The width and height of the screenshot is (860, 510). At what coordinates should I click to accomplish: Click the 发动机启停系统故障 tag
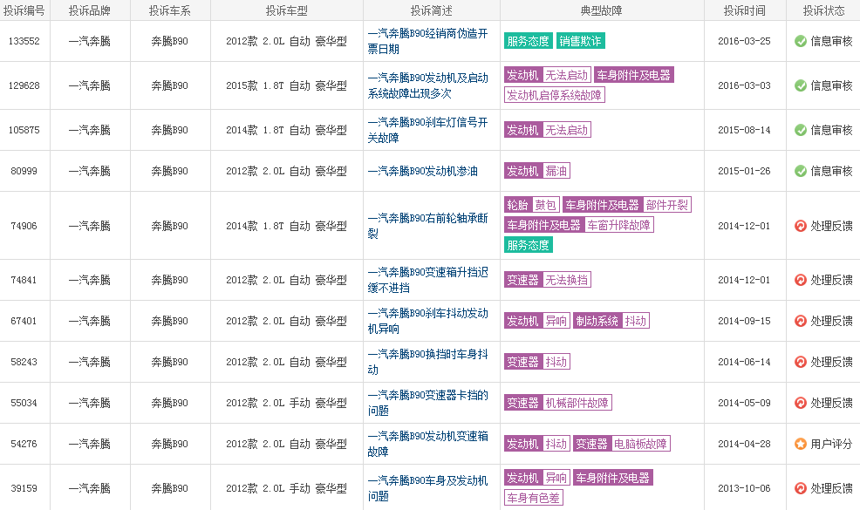coord(555,95)
